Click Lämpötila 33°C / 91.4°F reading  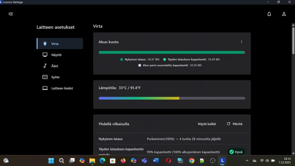120,88
